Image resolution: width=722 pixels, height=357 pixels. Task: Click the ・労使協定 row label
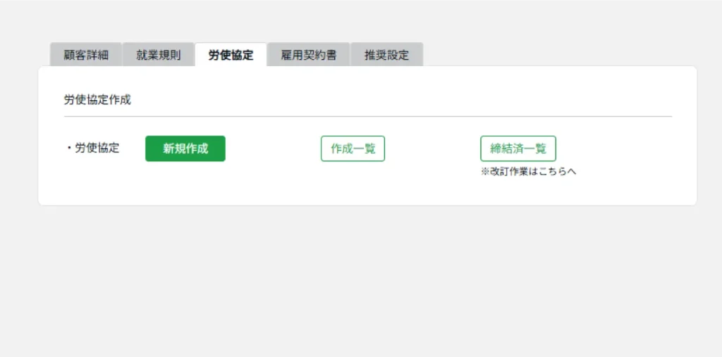coord(92,148)
